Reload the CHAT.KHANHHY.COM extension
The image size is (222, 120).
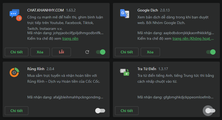(x=87, y=52)
